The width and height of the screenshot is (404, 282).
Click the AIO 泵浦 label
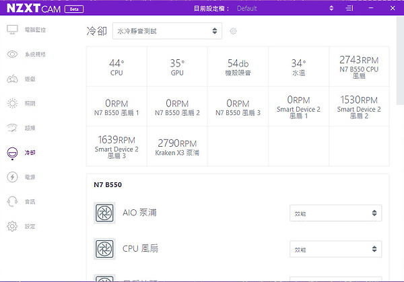[x=139, y=213]
